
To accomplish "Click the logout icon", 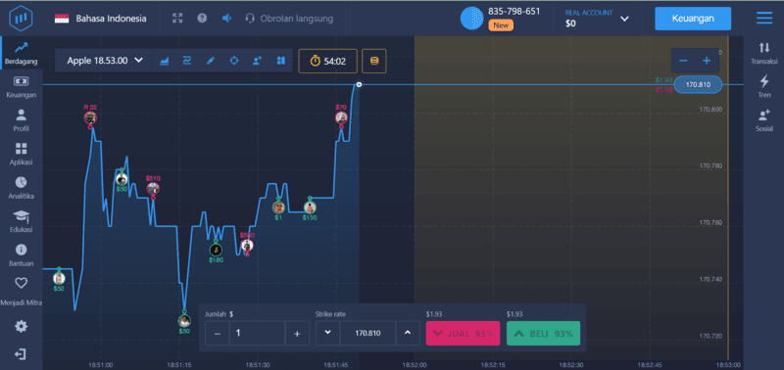I will (x=21, y=354).
